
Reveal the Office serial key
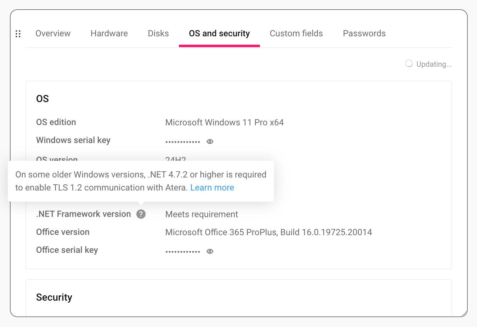210,251
